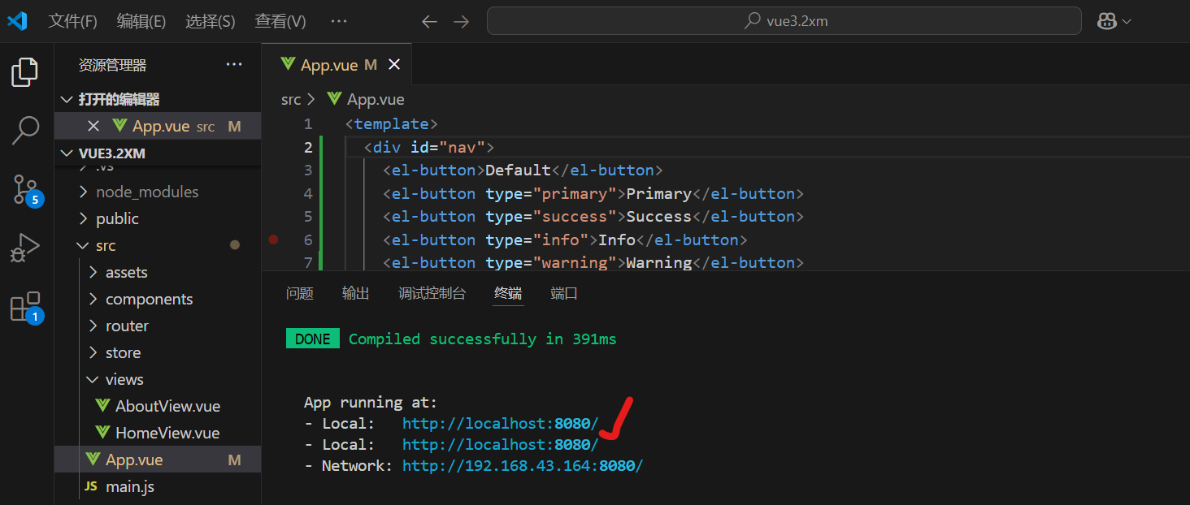Click the go-back navigation arrow
The height and width of the screenshot is (505, 1190).
point(429,21)
